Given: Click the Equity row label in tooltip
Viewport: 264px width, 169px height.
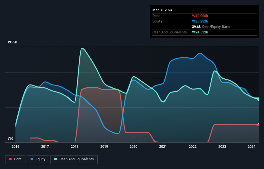Looking at the screenshot, I should coord(157,21).
